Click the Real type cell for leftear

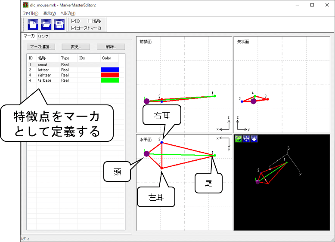pos(65,70)
